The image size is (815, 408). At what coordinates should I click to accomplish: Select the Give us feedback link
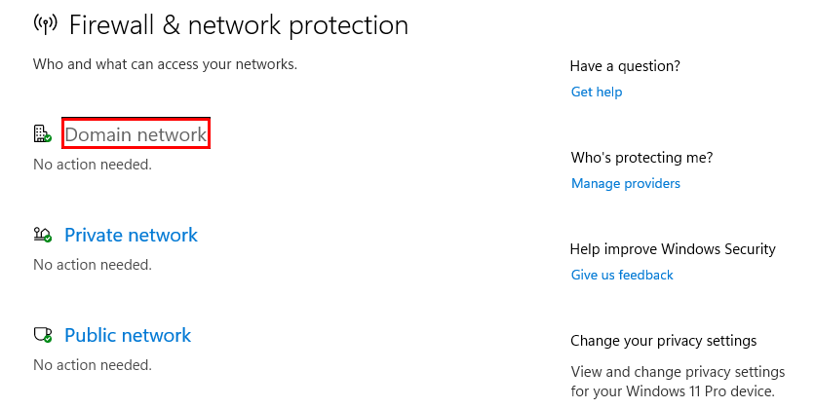(622, 275)
